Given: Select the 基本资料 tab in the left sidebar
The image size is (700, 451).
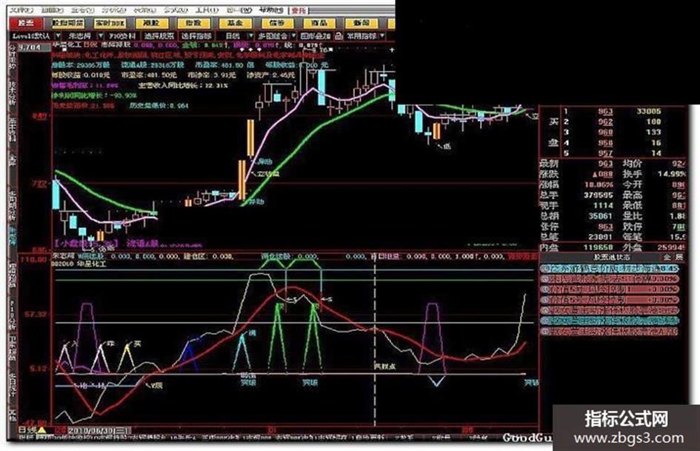Looking at the screenshot, I should [13, 130].
